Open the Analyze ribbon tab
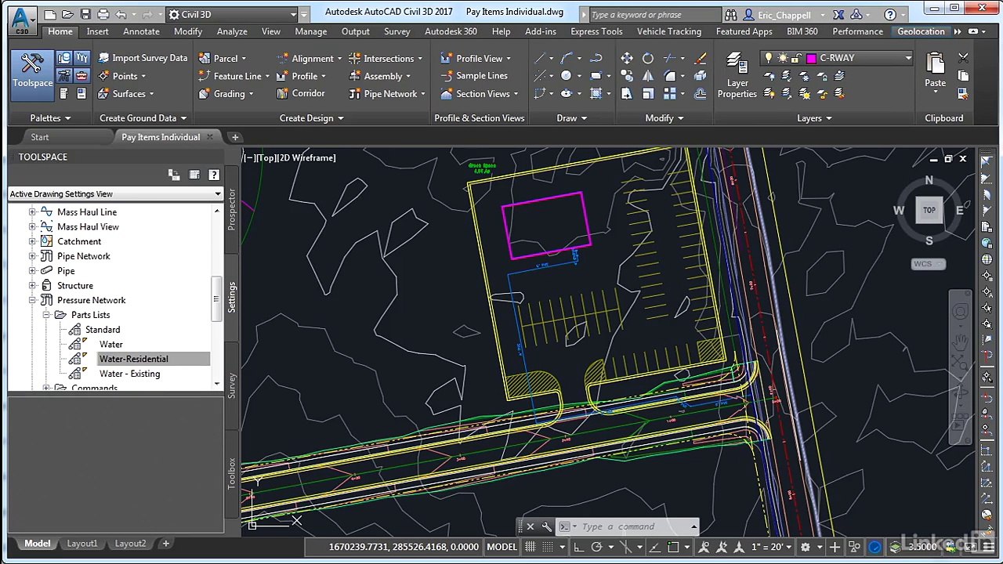 232,31
